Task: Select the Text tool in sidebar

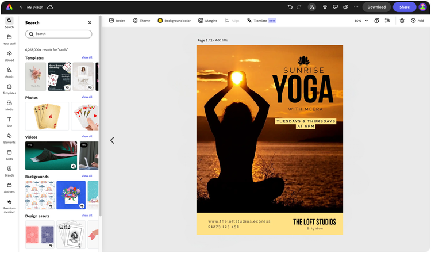Action: tap(9, 122)
